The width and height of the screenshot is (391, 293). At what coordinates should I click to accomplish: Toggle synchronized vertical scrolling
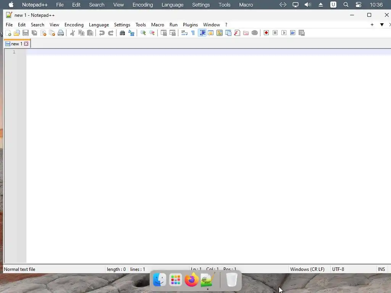[163, 33]
